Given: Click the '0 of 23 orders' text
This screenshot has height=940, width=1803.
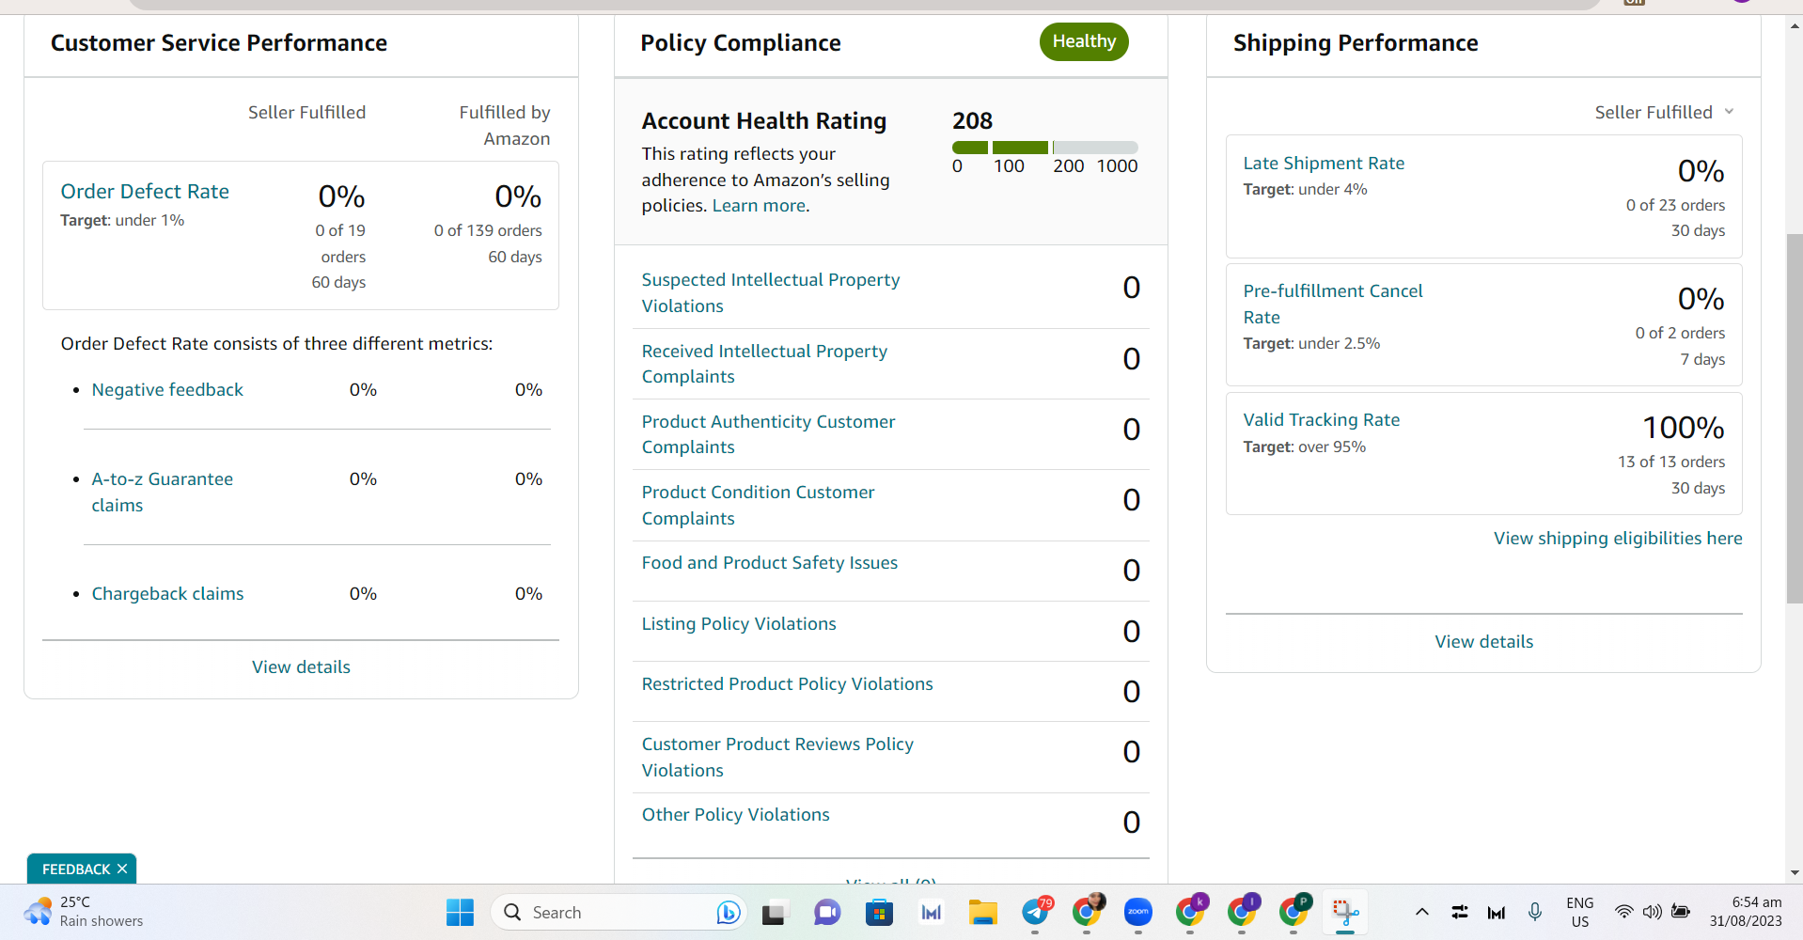Looking at the screenshot, I should [1675, 205].
